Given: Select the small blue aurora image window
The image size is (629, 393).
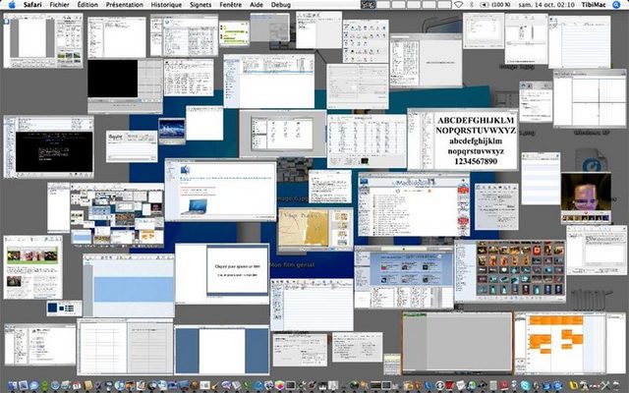Looking at the screenshot, I should (172, 131).
